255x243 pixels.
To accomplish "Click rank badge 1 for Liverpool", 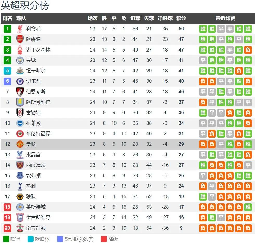I will (x=7, y=29).
